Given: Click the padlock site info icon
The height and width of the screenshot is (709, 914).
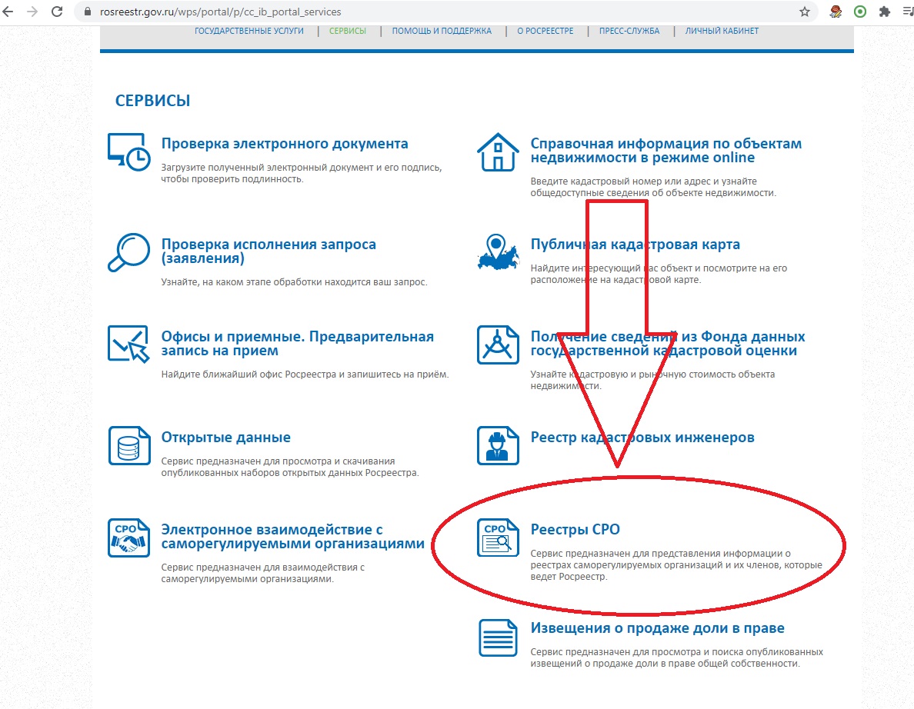Looking at the screenshot, I should click(x=88, y=12).
